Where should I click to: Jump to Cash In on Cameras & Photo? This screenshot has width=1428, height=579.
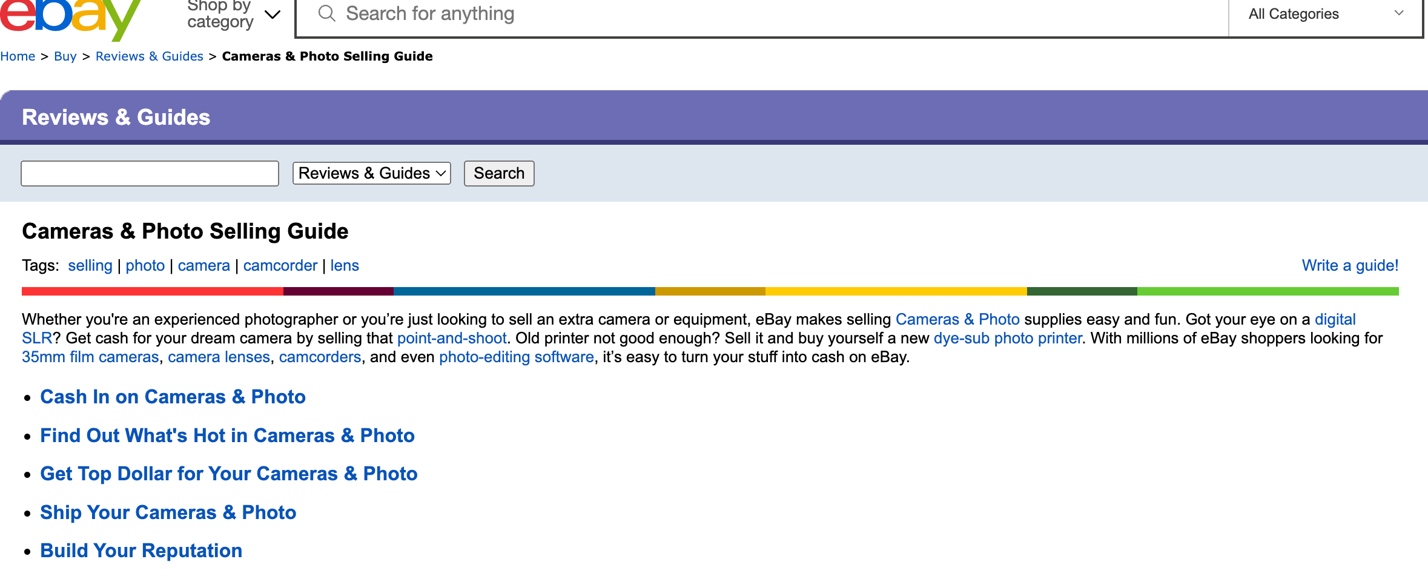[x=173, y=397]
